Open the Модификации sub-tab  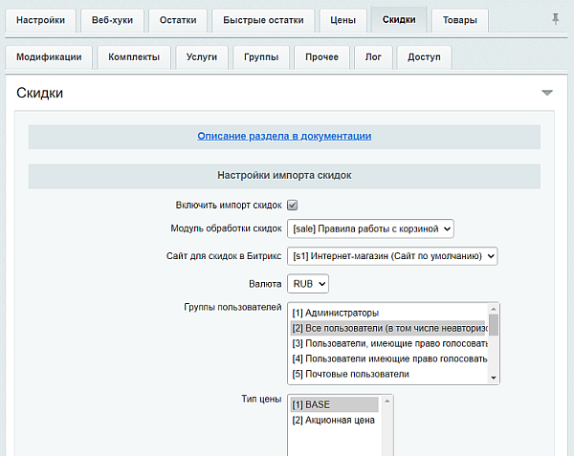pos(49,57)
